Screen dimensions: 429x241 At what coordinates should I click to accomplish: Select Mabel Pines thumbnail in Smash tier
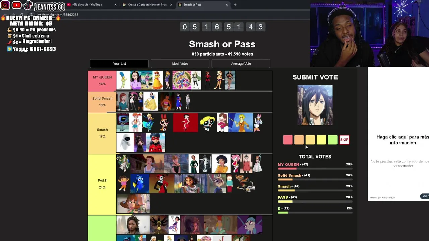coord(222,123)
